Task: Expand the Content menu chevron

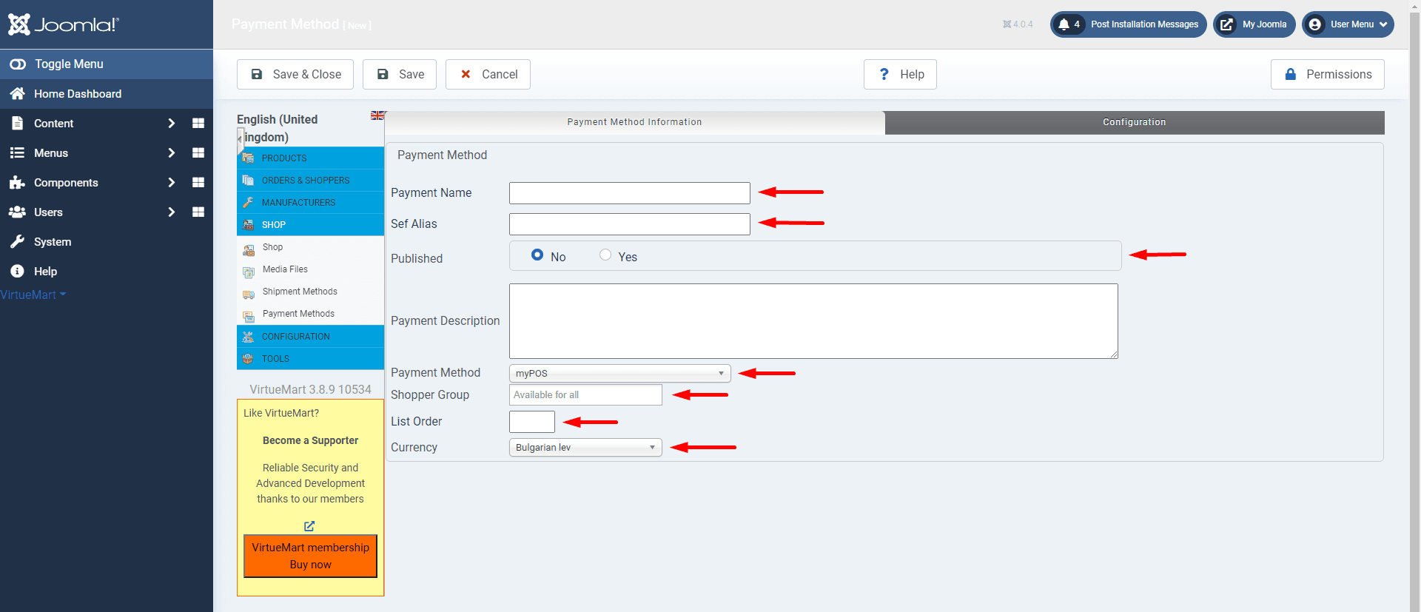Action: (x=171, y=124)
